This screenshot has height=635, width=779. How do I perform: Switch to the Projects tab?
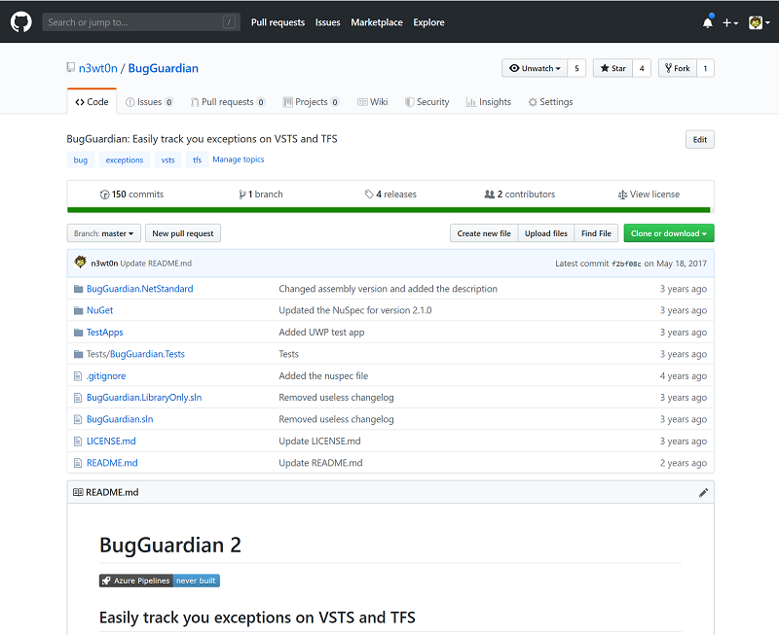(x=311, y=102)
